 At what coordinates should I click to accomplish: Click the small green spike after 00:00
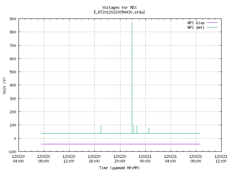click(x=149, y=131)
